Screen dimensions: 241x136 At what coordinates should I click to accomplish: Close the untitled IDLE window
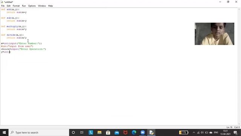236,2
